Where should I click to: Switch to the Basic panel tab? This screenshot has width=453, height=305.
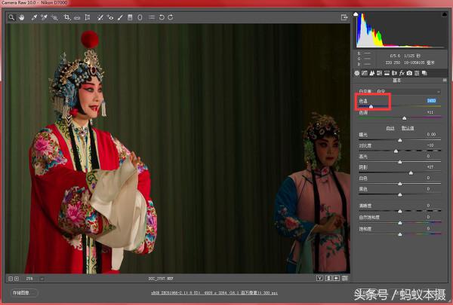(x=357, y=73)
